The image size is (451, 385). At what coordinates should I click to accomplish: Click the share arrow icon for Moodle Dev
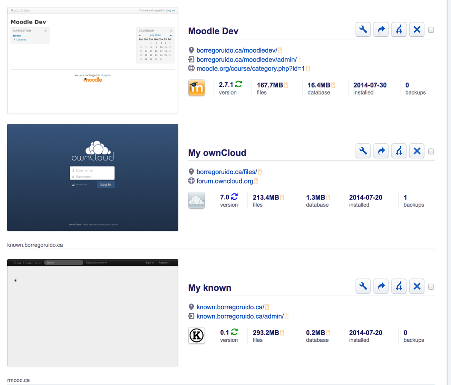[x=381, y=30]
